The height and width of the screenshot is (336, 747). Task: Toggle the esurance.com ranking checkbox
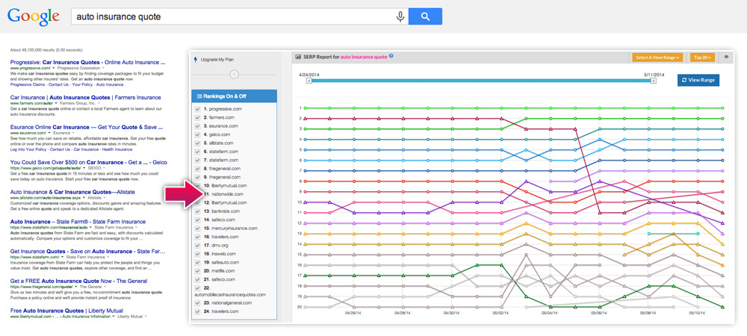click(x=197, y=126)
